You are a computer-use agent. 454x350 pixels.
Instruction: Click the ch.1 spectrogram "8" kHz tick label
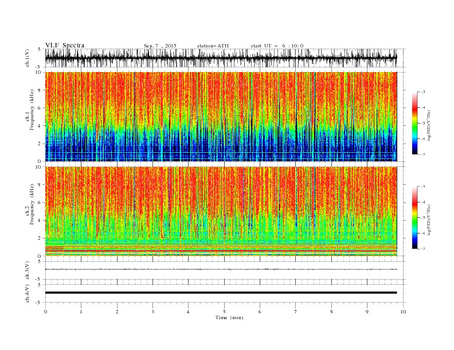pos(40,90)
